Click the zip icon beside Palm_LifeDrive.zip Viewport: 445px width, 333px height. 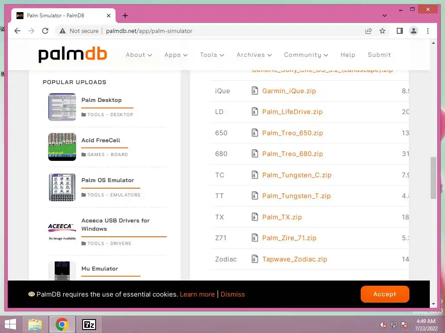click(x=255, y=111)
